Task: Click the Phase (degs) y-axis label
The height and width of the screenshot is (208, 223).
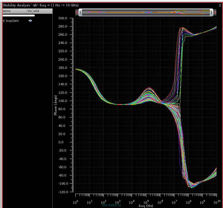Action: (55, 105)
